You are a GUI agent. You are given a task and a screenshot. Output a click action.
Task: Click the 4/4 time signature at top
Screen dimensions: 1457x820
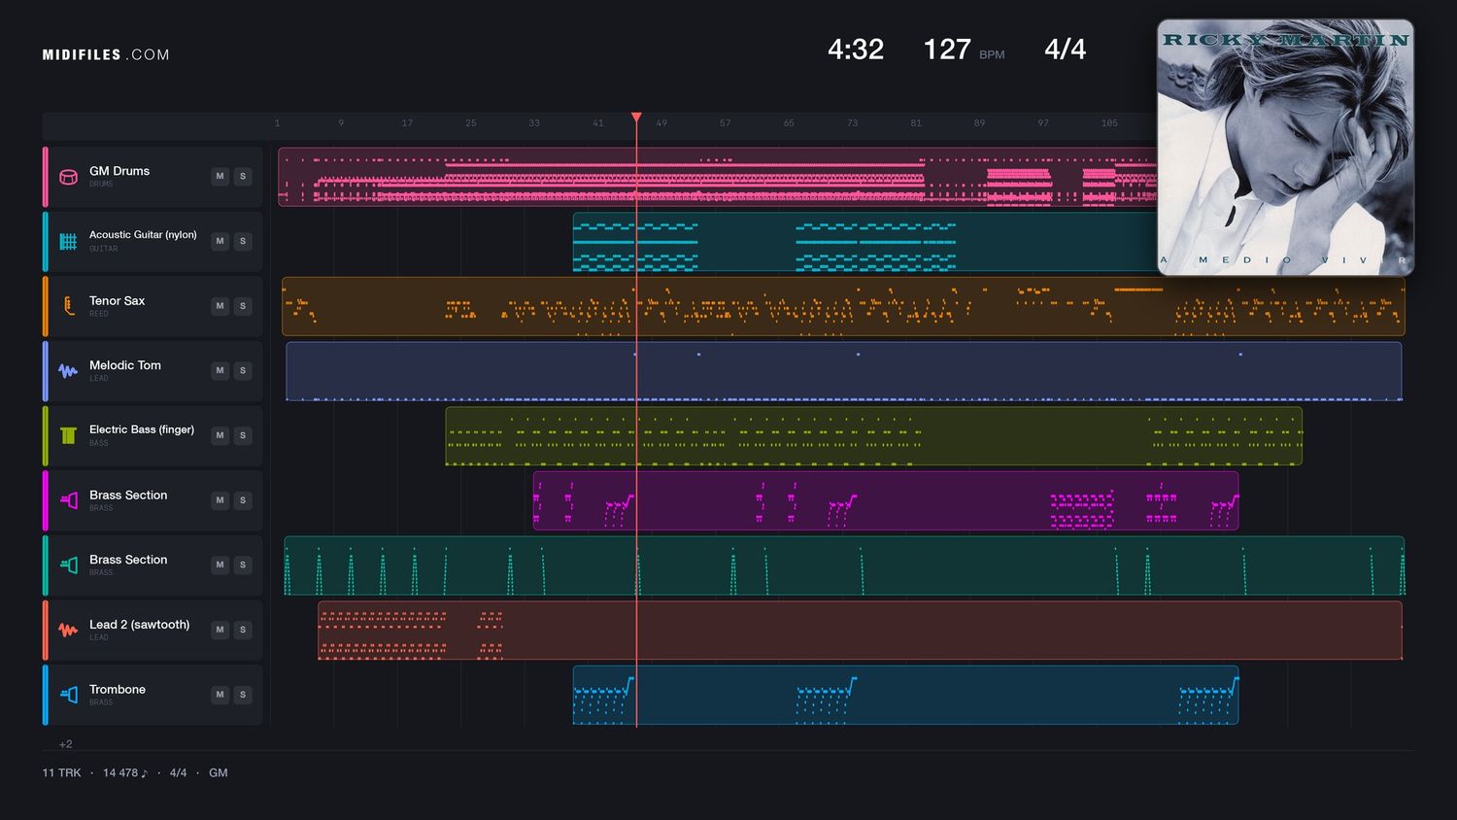(x=1065, y=50)
